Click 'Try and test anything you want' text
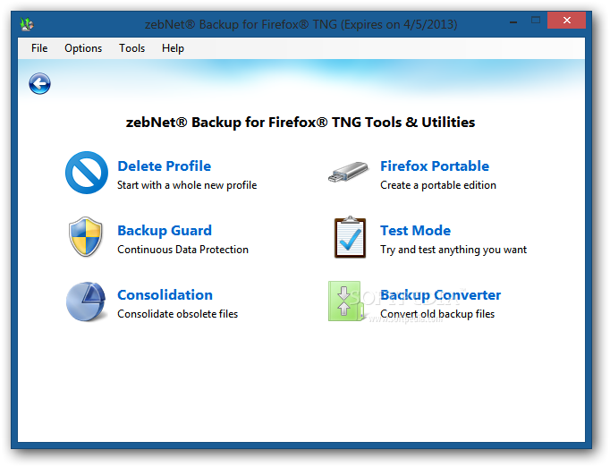Screen dimensions: 610x467 pos(453,250)
